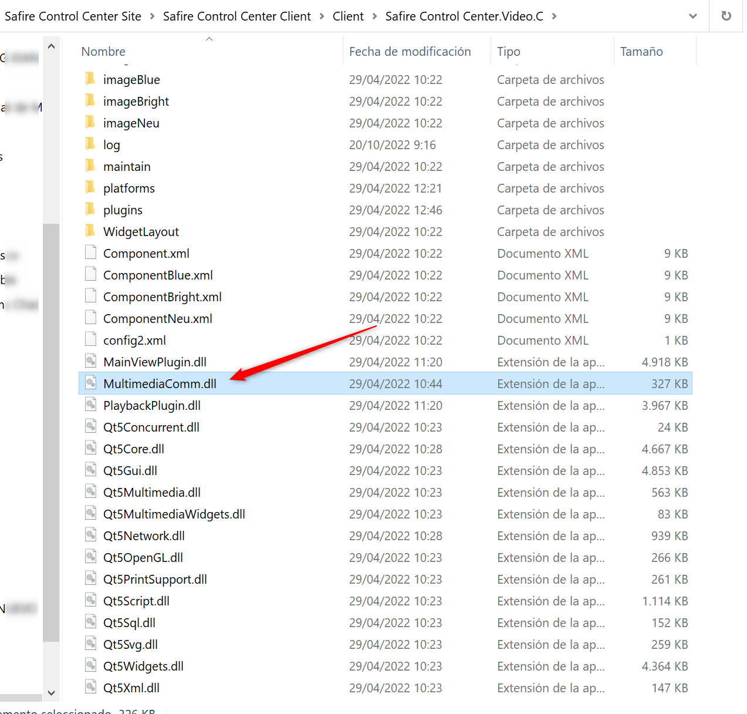Go to the Client breadcrumb folder
This screenshot has width=747, height=714.
[x=348, y=16]
